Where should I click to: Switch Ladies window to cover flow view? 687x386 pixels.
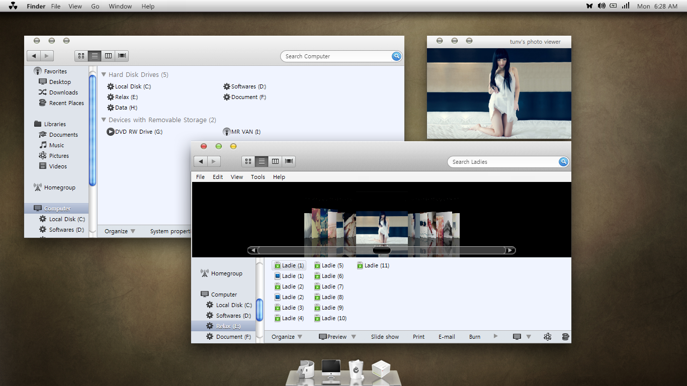point(289,161)
